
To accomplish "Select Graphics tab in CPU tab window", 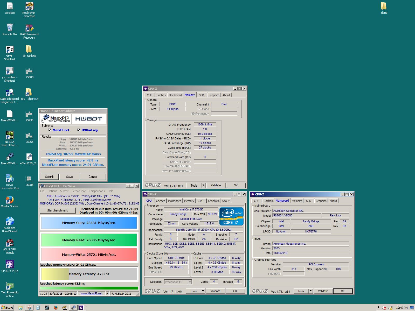I will coord(213,201).
